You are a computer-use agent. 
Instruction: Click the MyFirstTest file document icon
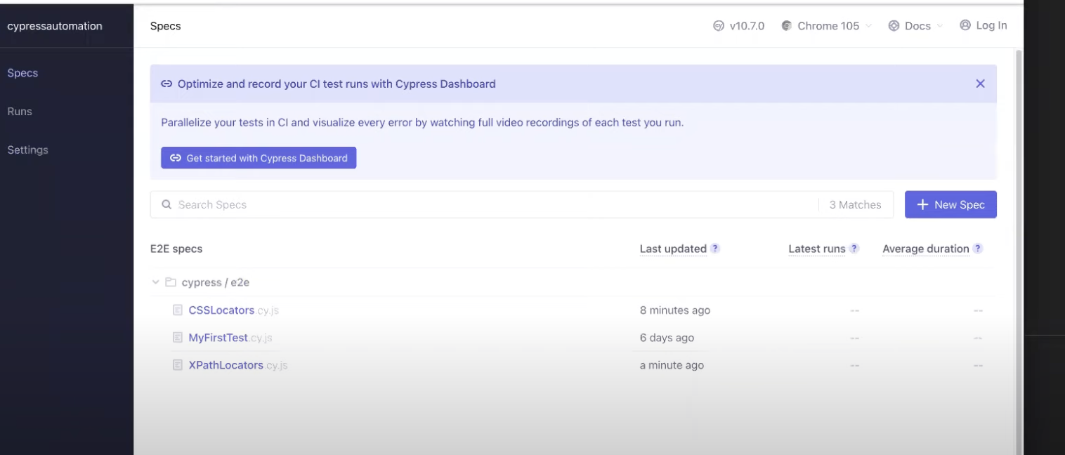pos(178,338)
